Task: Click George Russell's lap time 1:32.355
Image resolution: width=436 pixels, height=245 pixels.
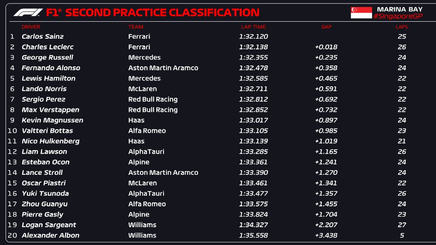Action: coord(253,57)
